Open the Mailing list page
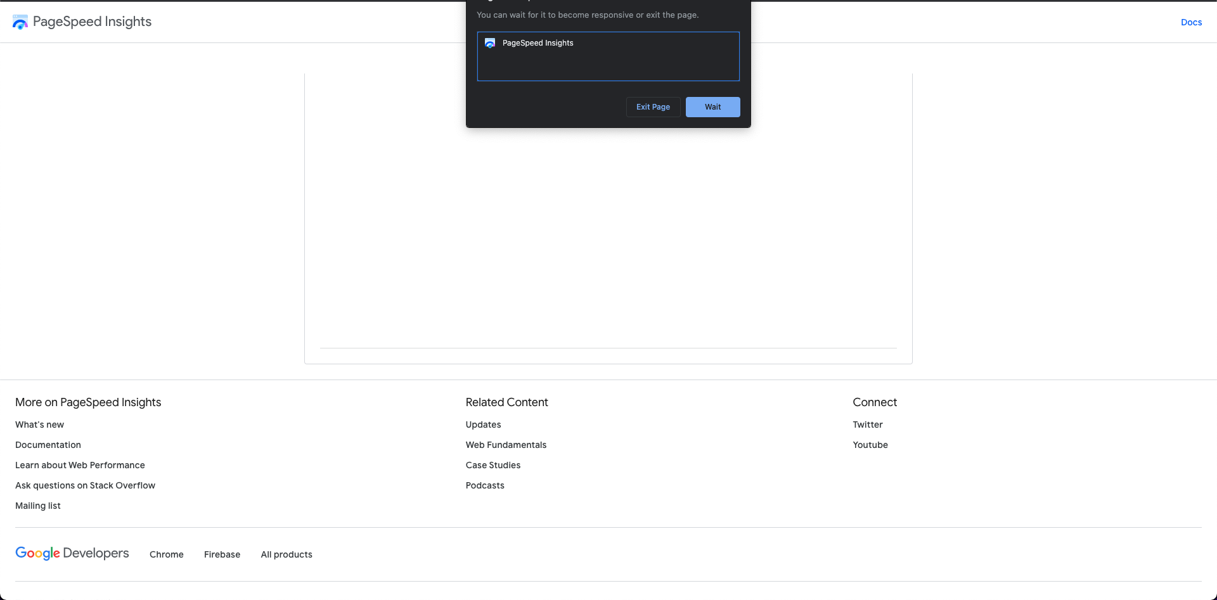Screen dimensions: 1217x600 pos(37,506)
